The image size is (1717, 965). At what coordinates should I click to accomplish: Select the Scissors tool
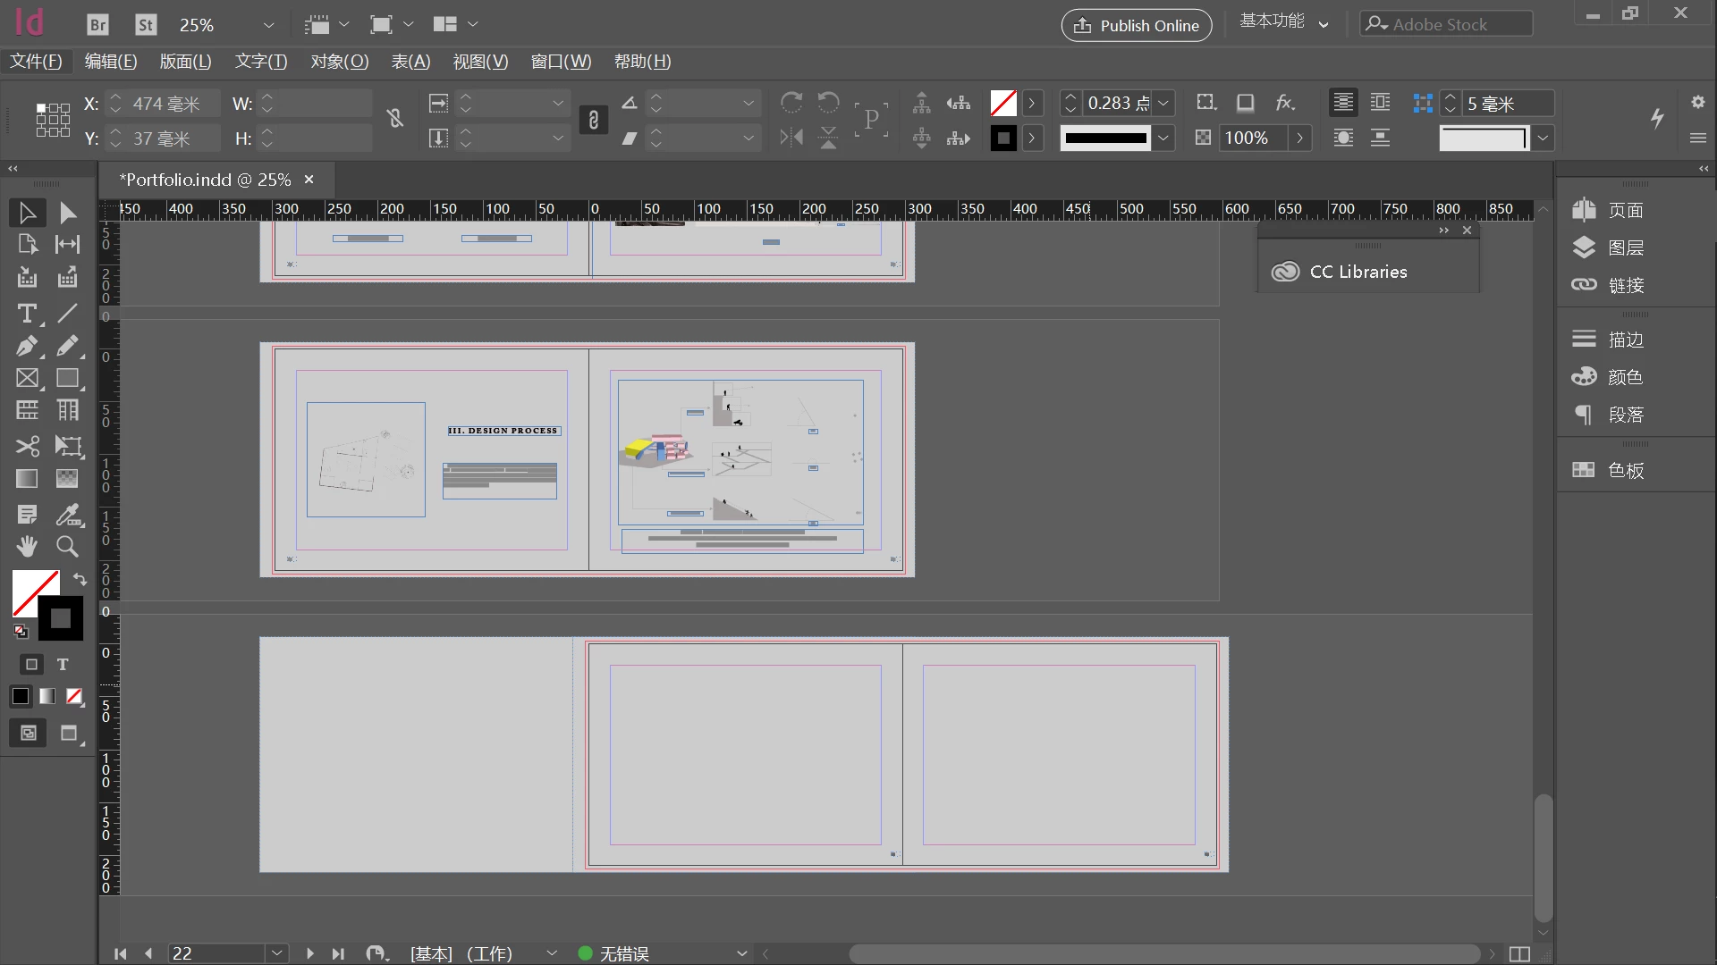coord(27,446)
